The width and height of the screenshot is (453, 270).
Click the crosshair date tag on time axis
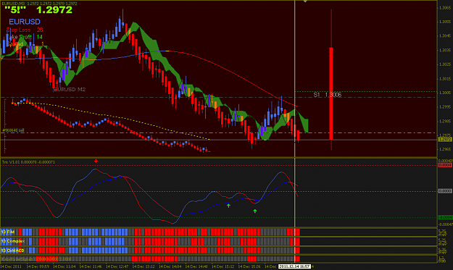tap(295, 266)
